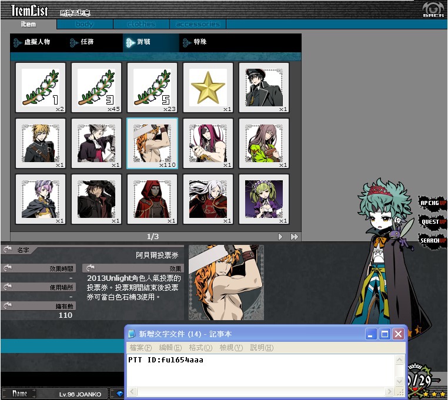Click the QUEST UP button
448x400 pixels.
click(x=433, y=222)
